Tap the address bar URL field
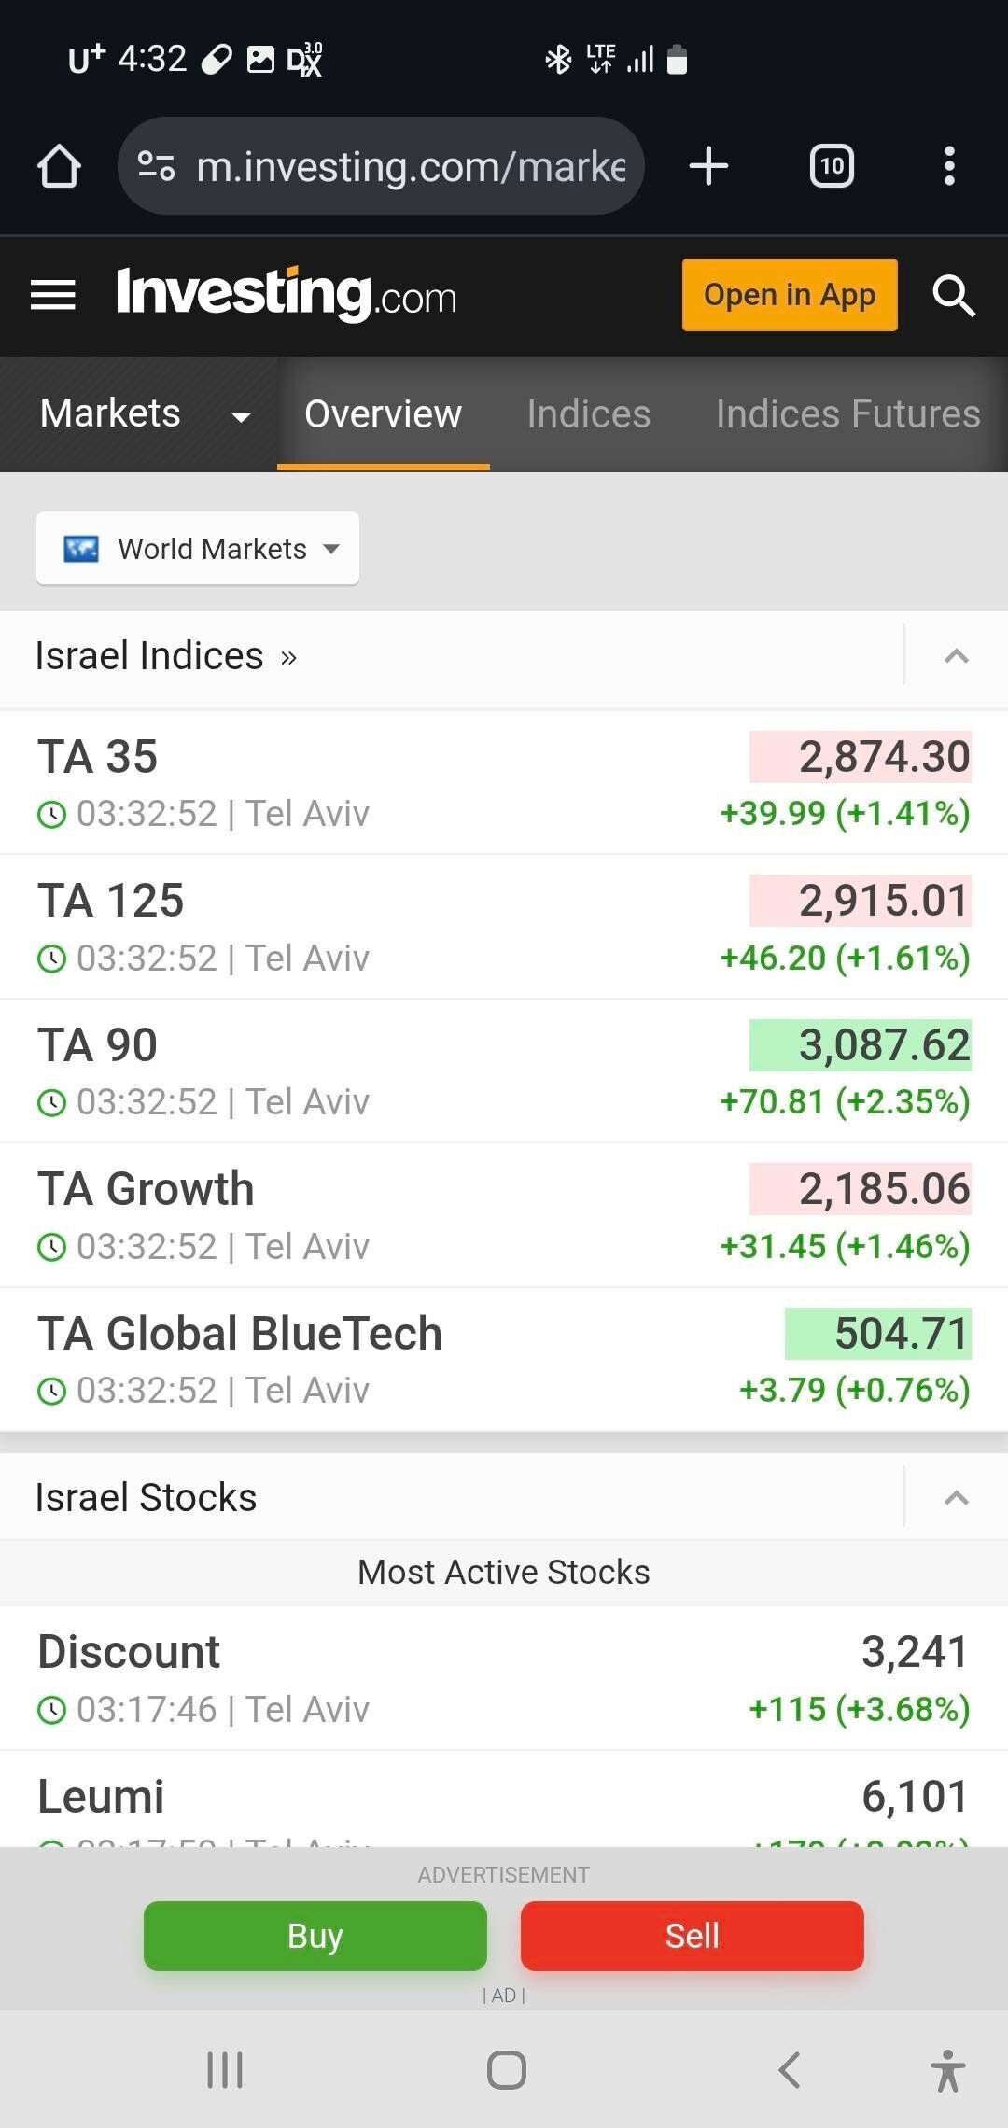 [411, 166]
